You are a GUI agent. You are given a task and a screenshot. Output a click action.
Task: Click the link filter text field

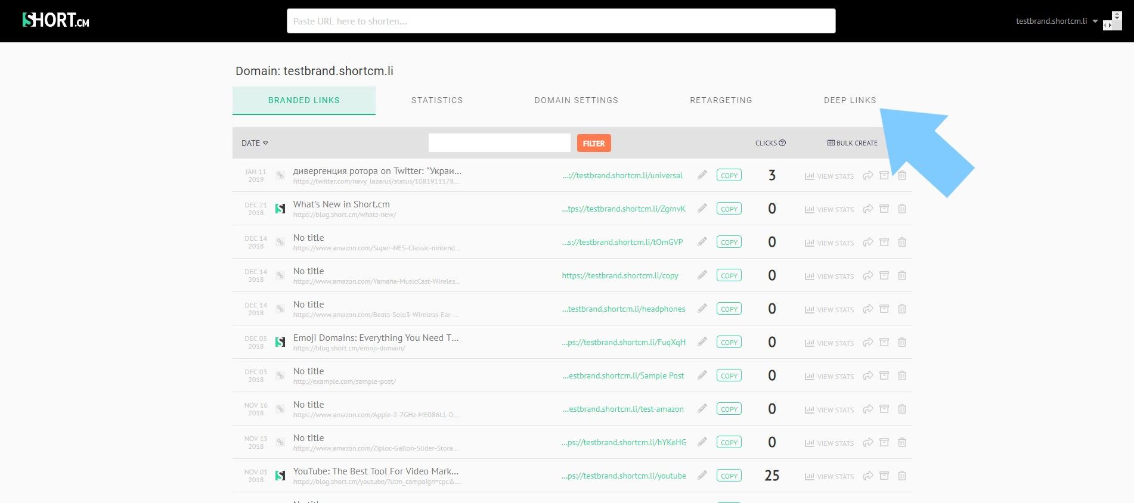[500, 143]
